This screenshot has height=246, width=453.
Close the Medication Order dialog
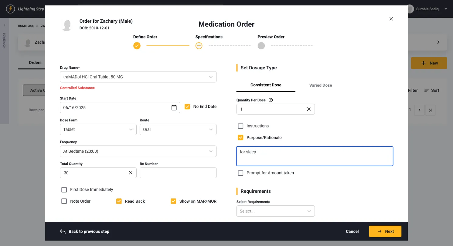point(391,19)
